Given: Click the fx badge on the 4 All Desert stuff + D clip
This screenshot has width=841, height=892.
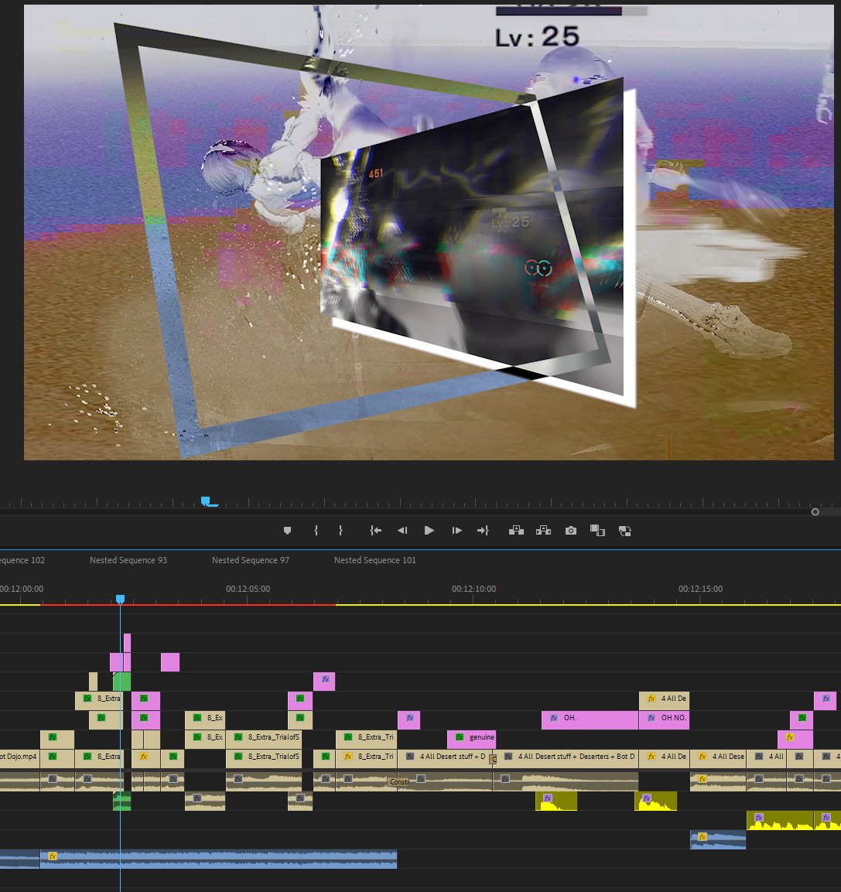Looking at the screenshot, I should 410,757.
